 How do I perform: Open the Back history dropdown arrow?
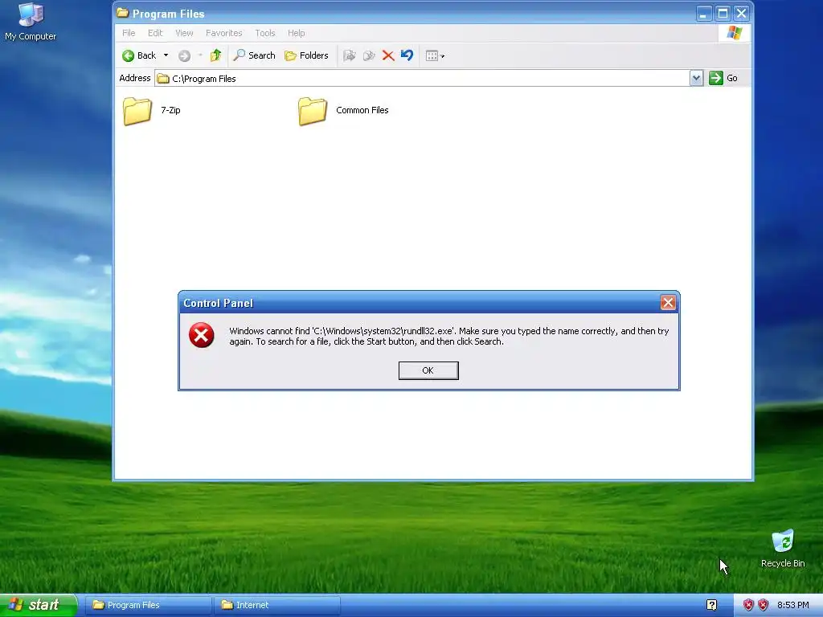[x=166, y=55]
